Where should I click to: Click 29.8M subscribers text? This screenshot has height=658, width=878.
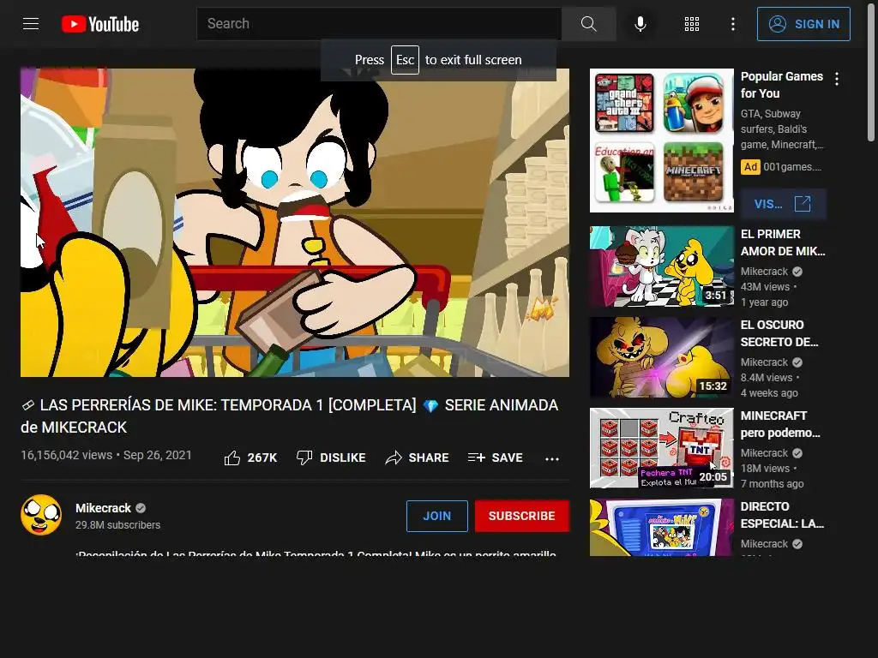pos(117,525)
